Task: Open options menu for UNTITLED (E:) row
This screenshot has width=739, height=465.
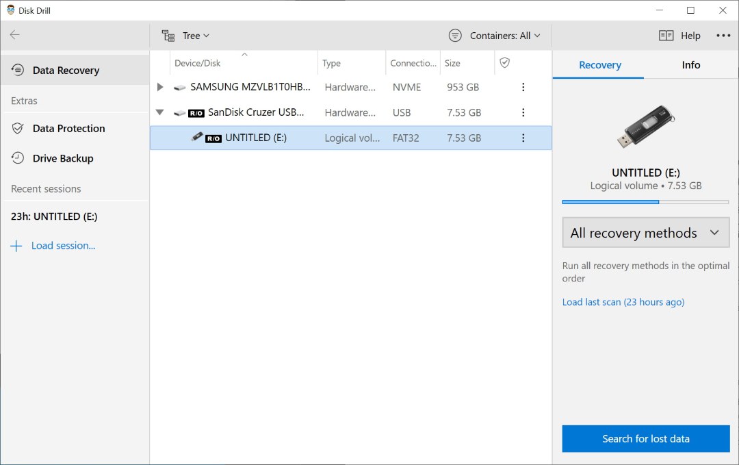Action: click(523, 138)
